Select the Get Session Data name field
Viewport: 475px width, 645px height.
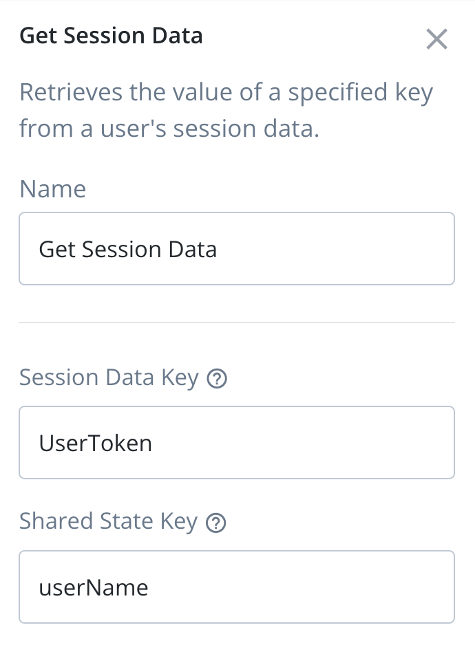[x=237, y=248]
